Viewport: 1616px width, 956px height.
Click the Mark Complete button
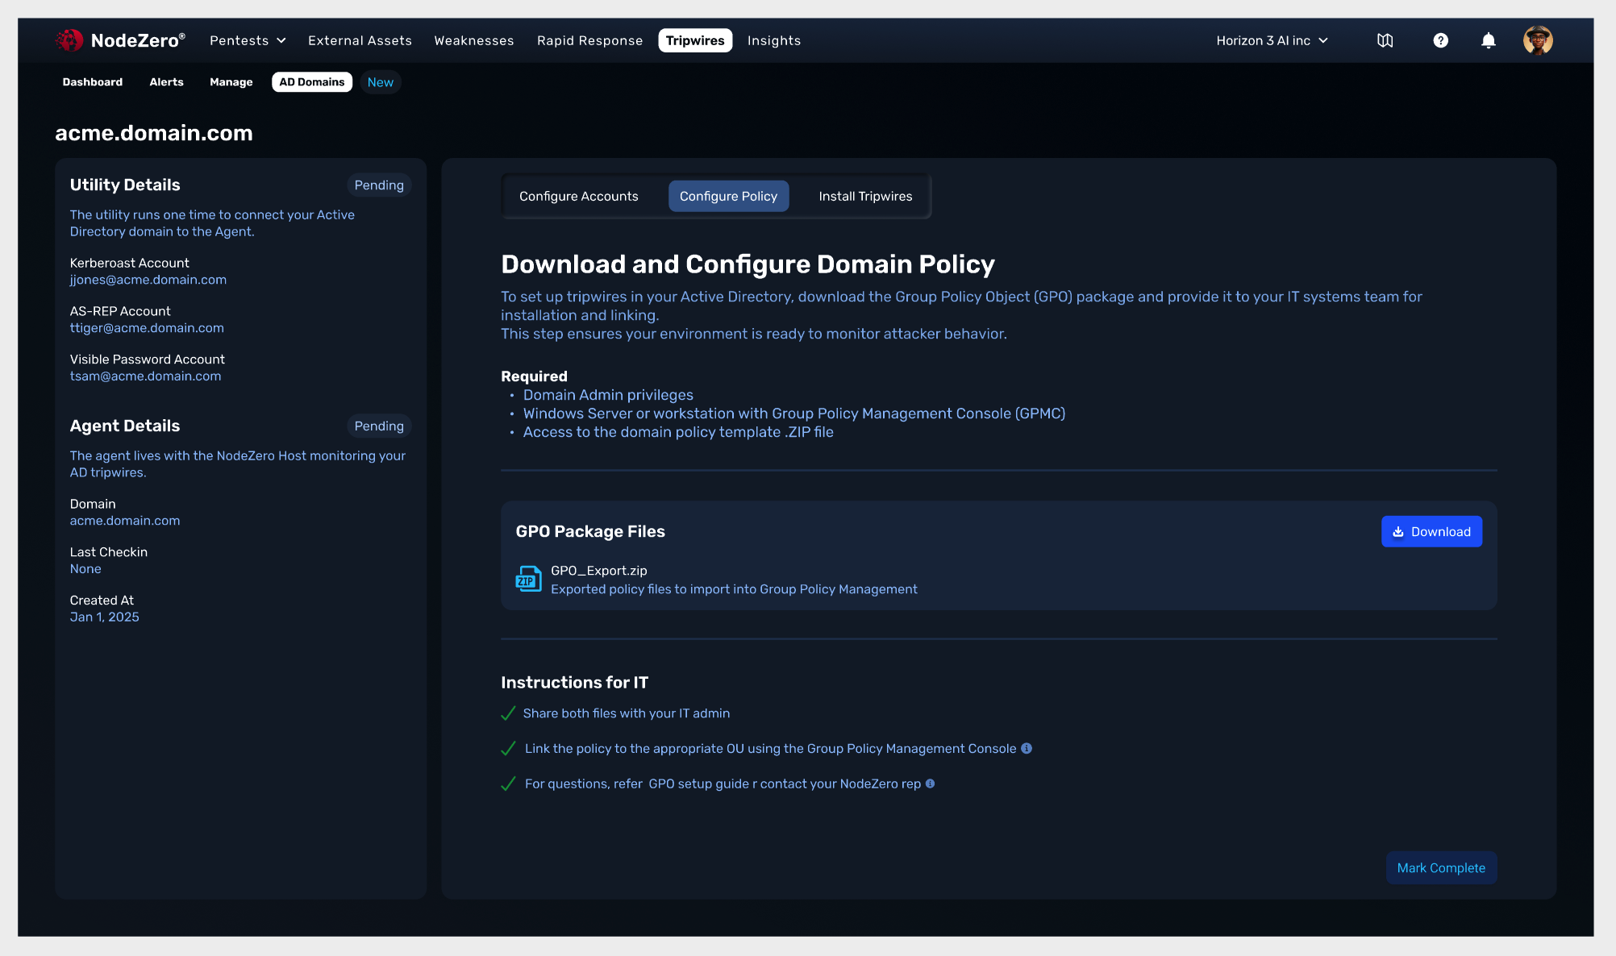click(1441, 868)
